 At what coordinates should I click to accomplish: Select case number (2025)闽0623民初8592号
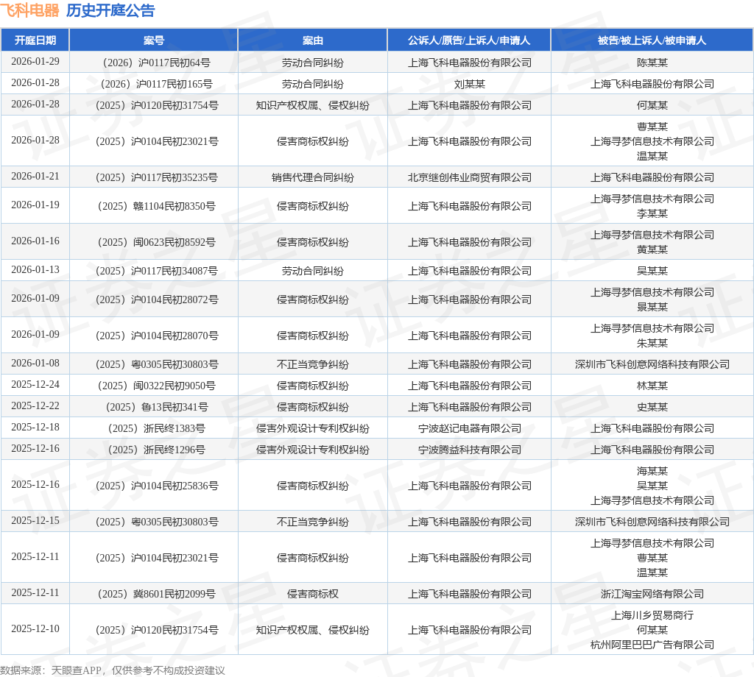pyautogui.click(x=156, y=242)
